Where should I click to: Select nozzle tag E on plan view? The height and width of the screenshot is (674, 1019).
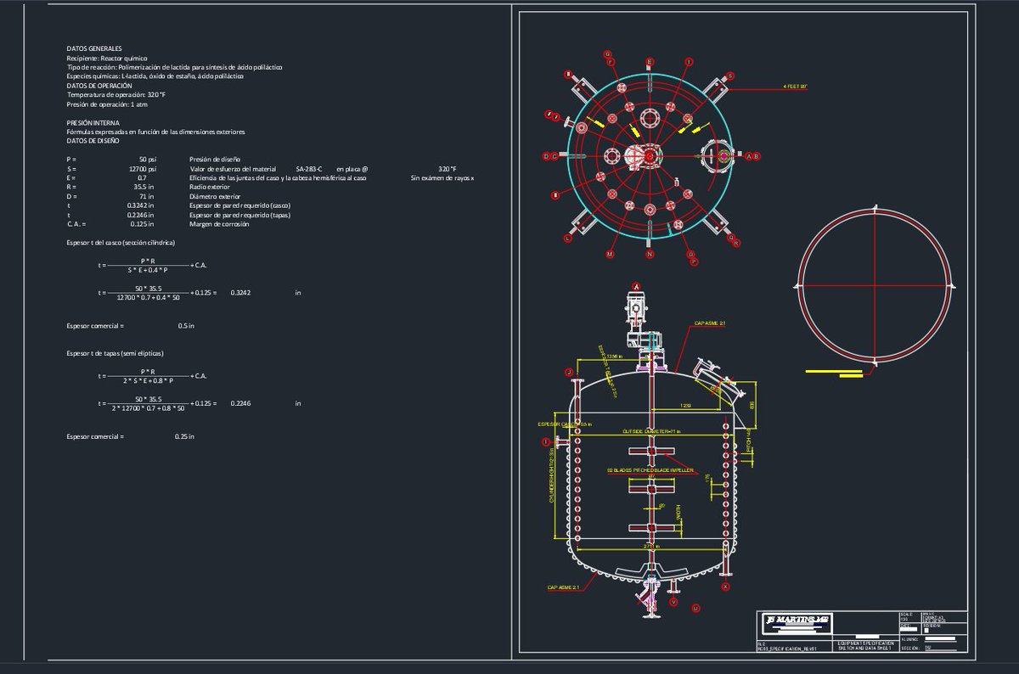[650, 62]
